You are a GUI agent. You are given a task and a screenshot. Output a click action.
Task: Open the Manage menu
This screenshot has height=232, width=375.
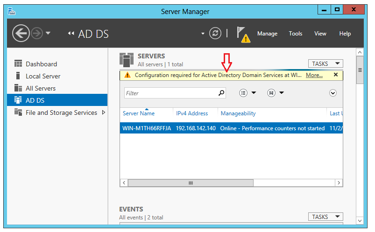(x=267, y=34)
